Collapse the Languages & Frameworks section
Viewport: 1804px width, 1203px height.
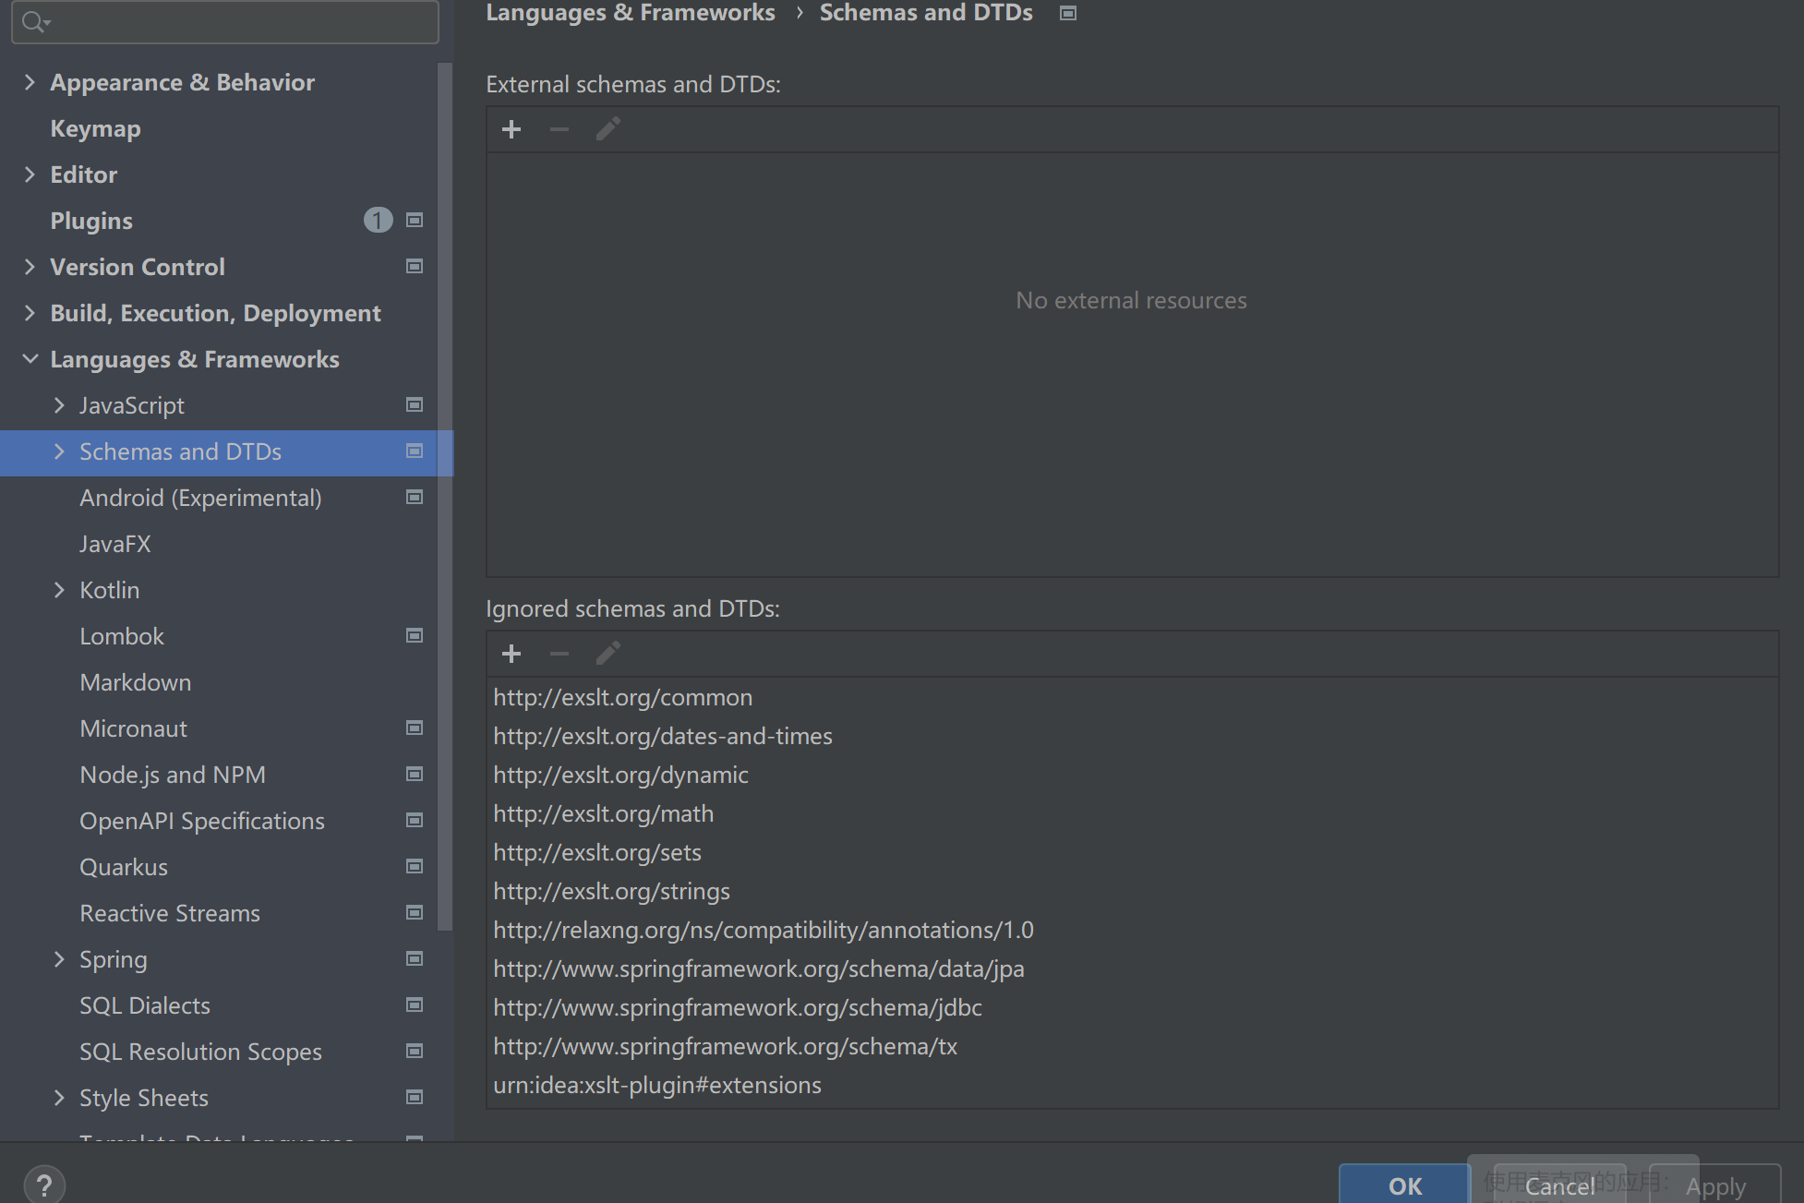(30, 359)
